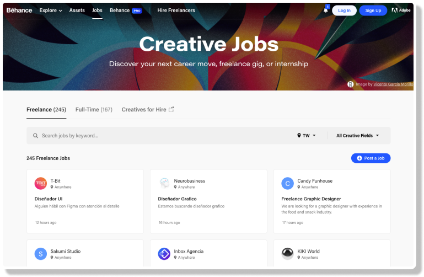The height and width of the screenshot is (277, 424).
Task: Open the TW location dropdown
Action: (307, 136)
